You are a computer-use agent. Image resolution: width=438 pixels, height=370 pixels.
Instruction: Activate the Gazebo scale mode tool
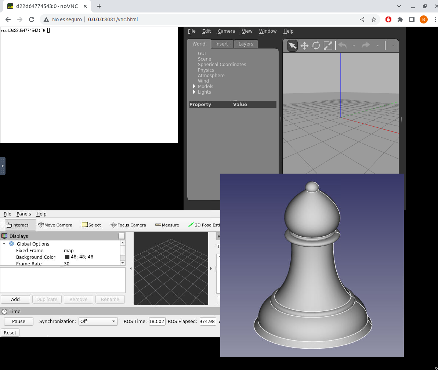point(328,46)
